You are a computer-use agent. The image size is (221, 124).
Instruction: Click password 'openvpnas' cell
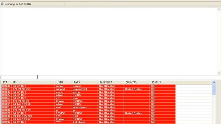[x=80, y=107]
